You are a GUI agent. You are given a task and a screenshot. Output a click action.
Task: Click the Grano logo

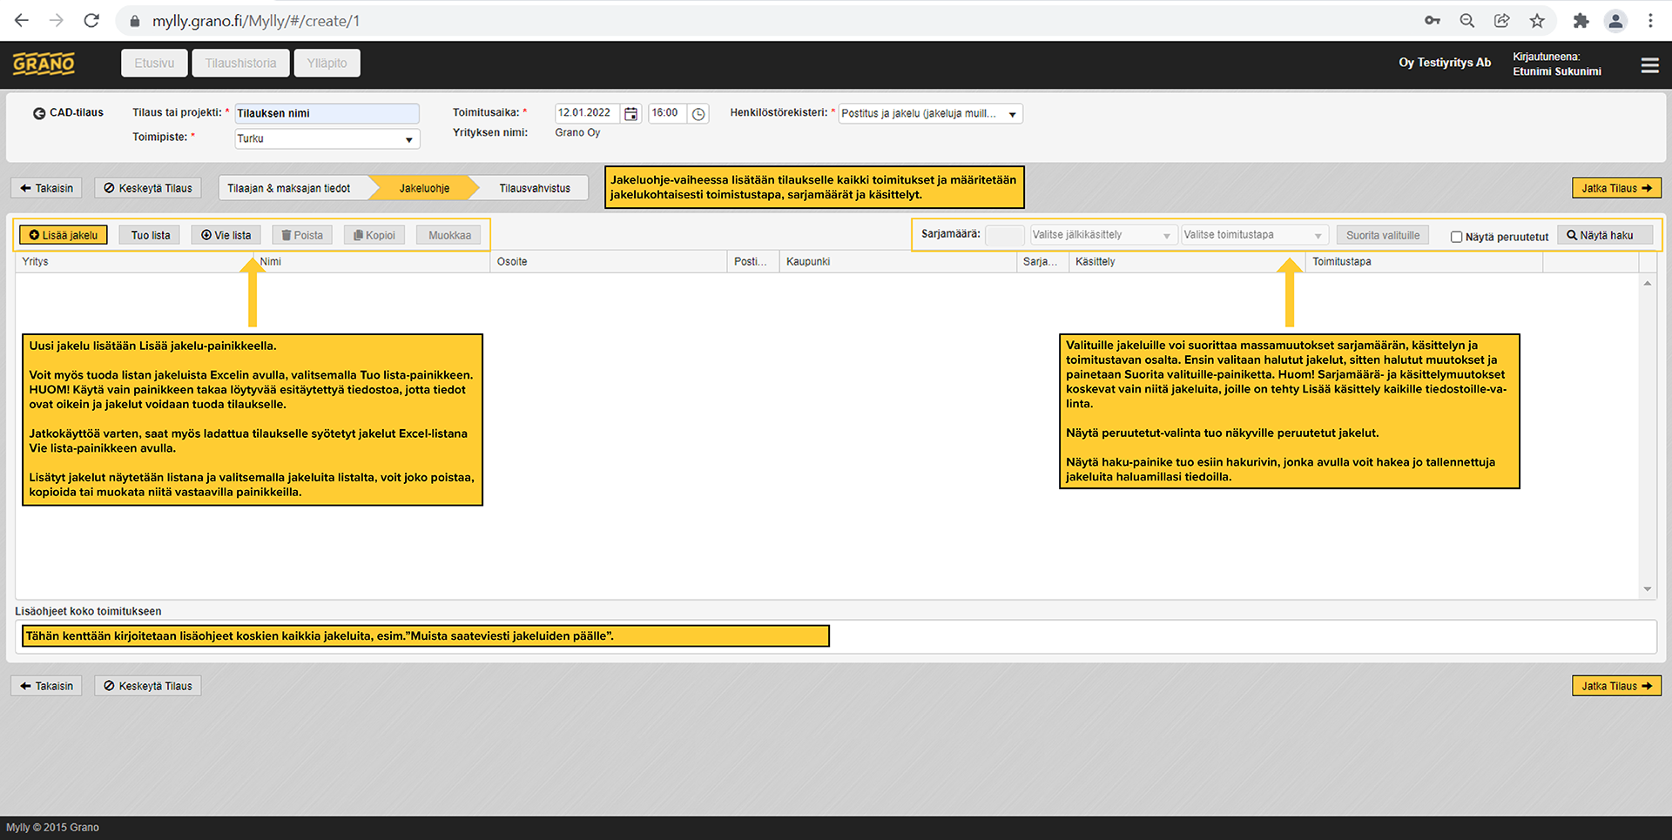click(44, 64)
